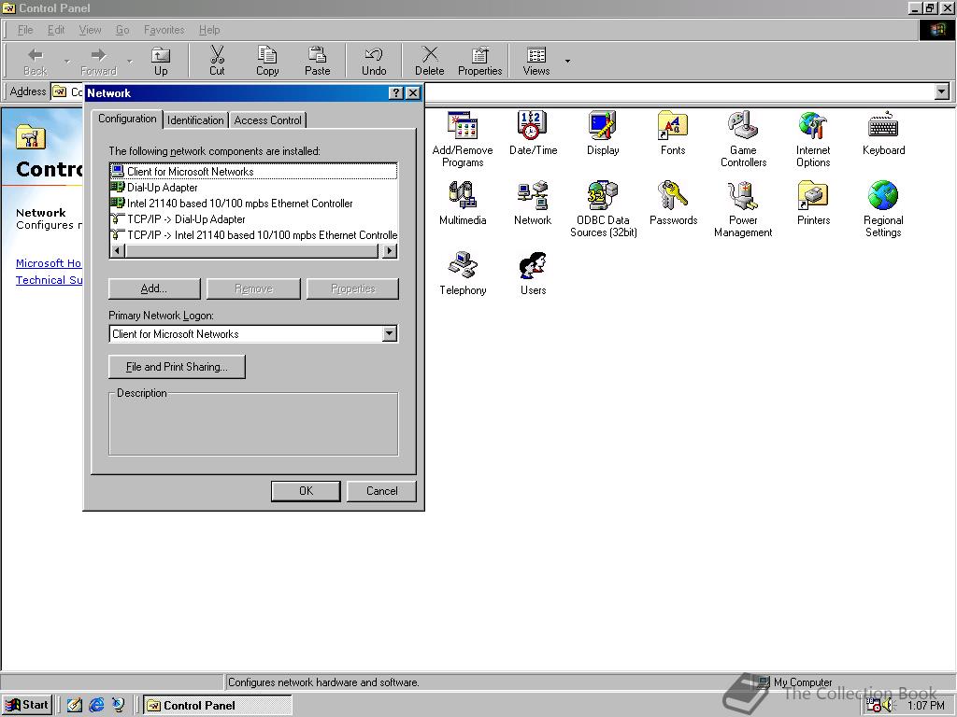Switch to the Access Control tab
This screenshot has width=957, height=717.
268,120
